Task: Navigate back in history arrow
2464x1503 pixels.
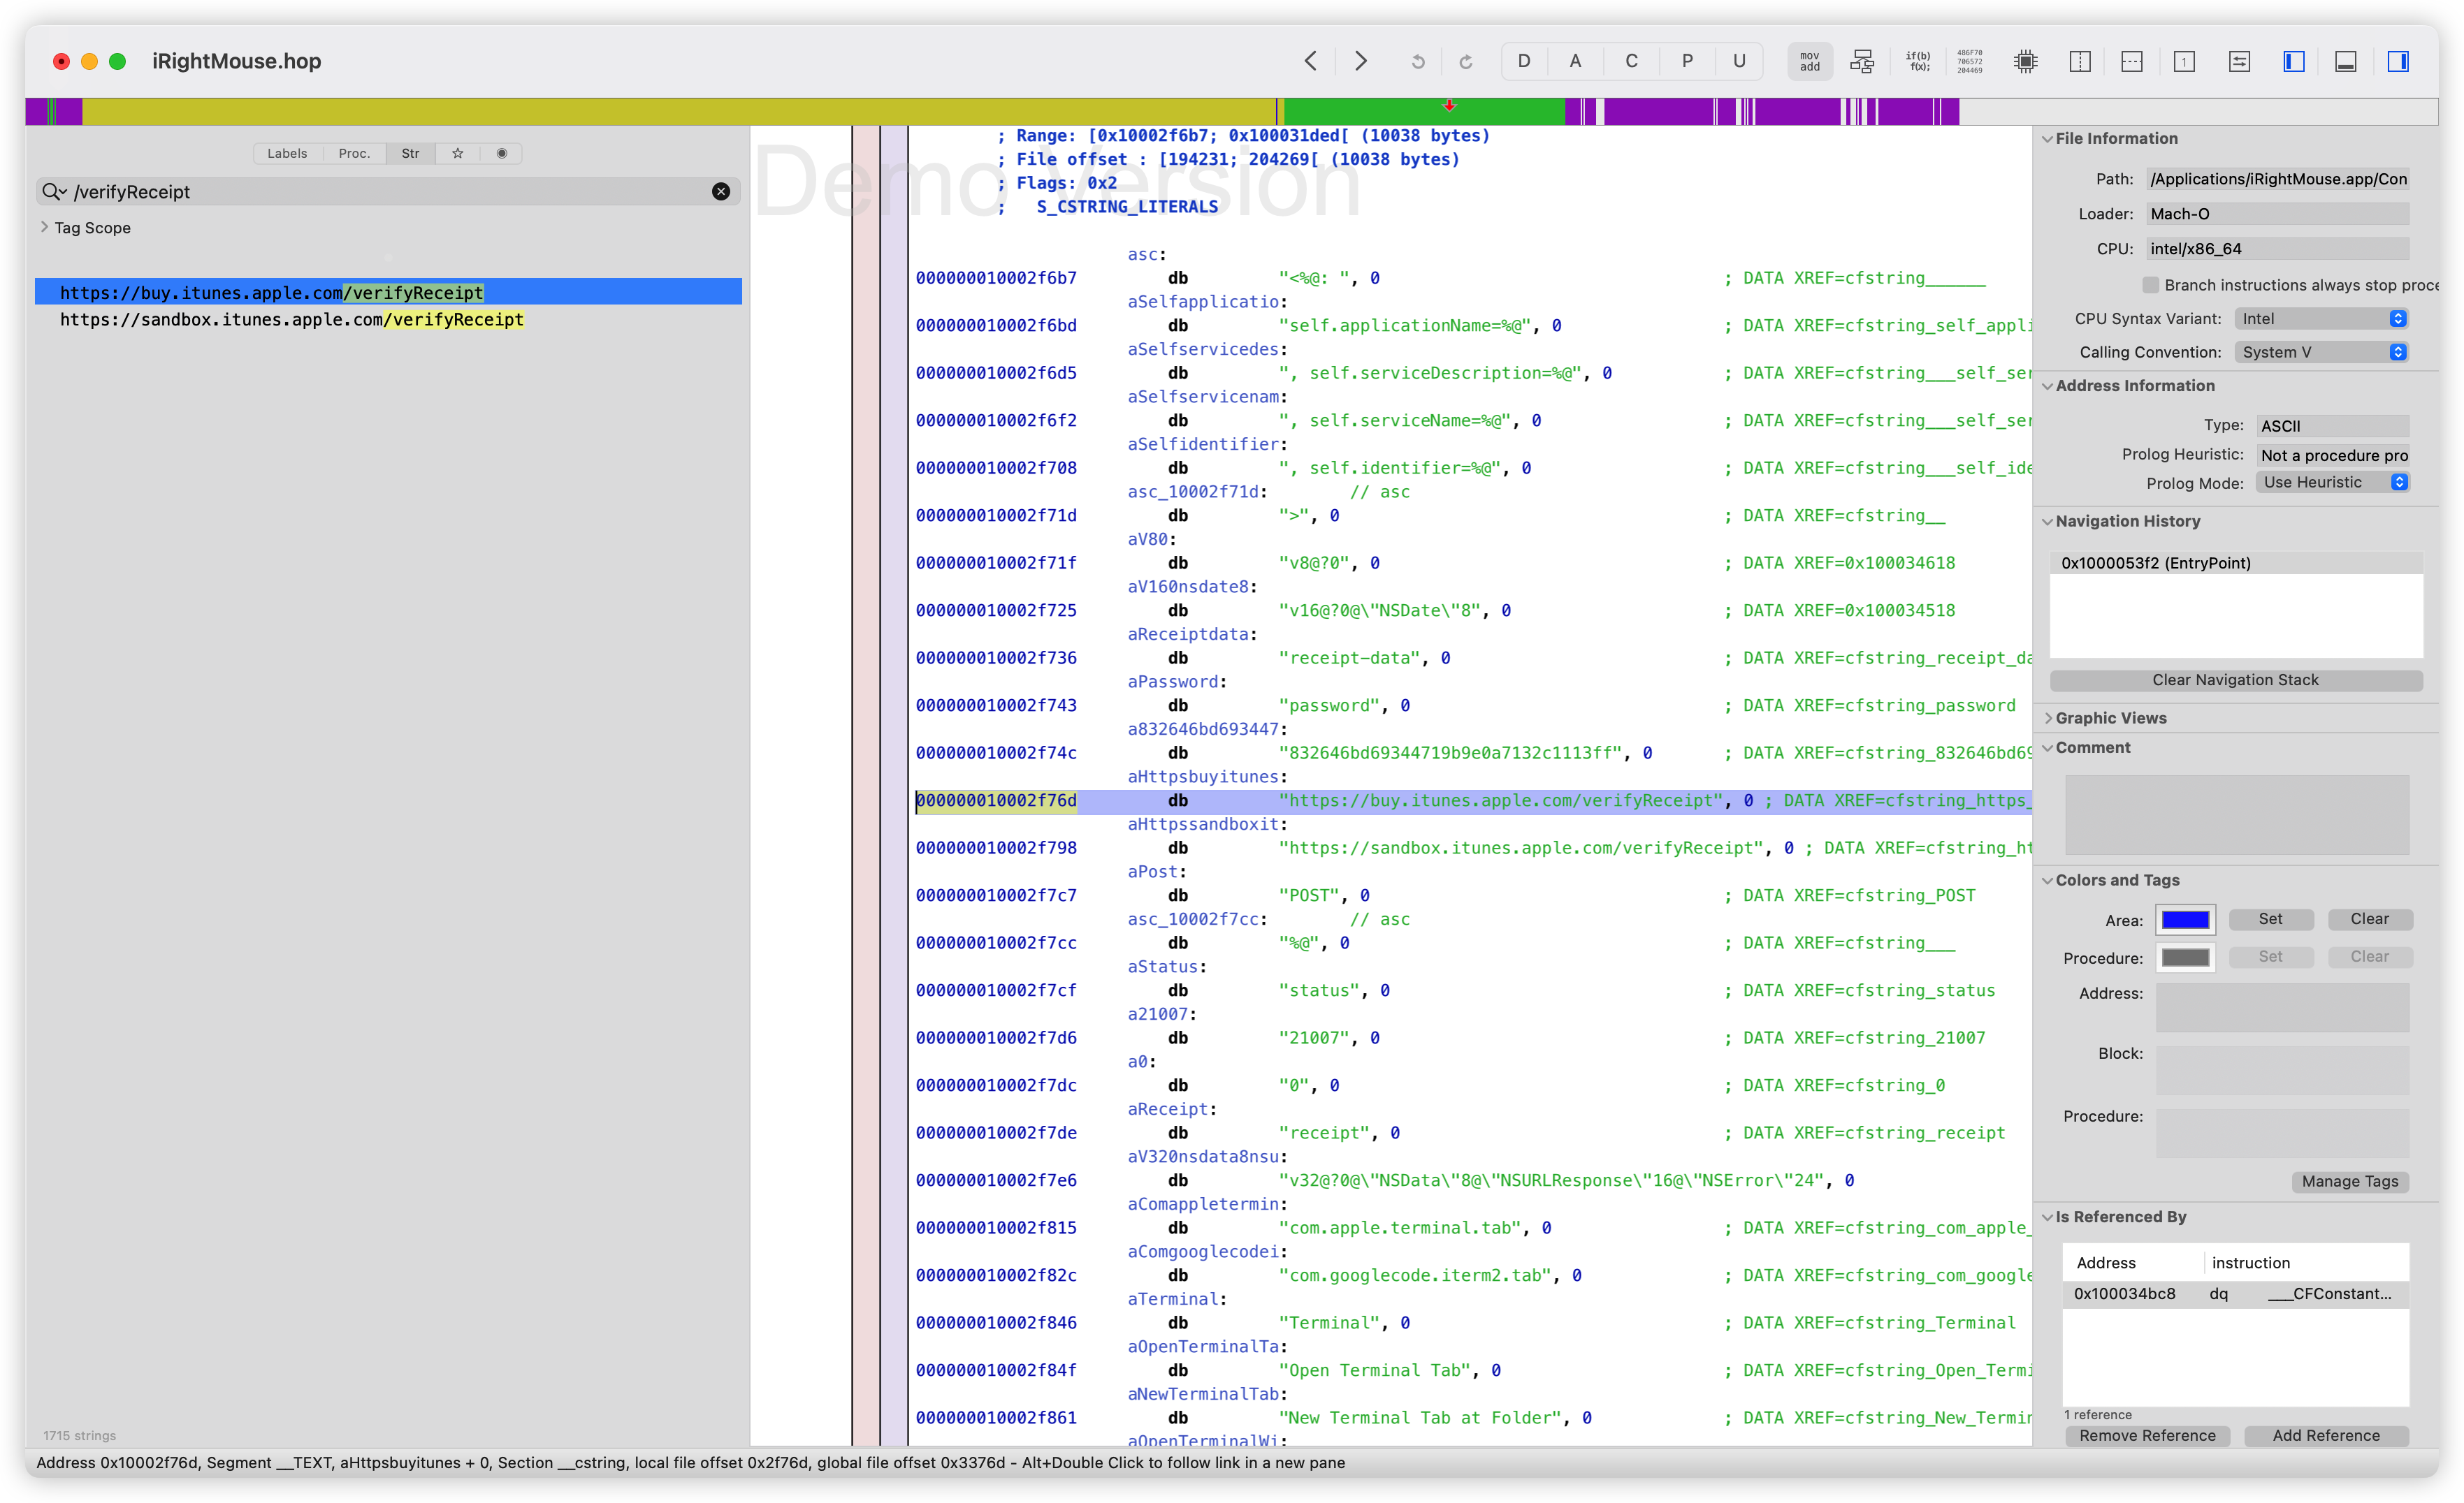Action: point(1310,61)
